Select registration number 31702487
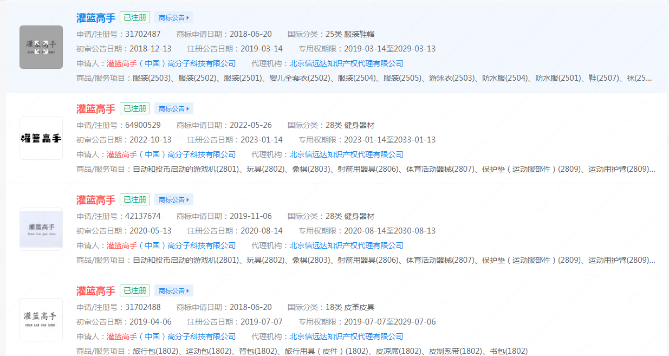Image resolution: width=669 pixels, height=356 pixels. [x=143, y=34]
